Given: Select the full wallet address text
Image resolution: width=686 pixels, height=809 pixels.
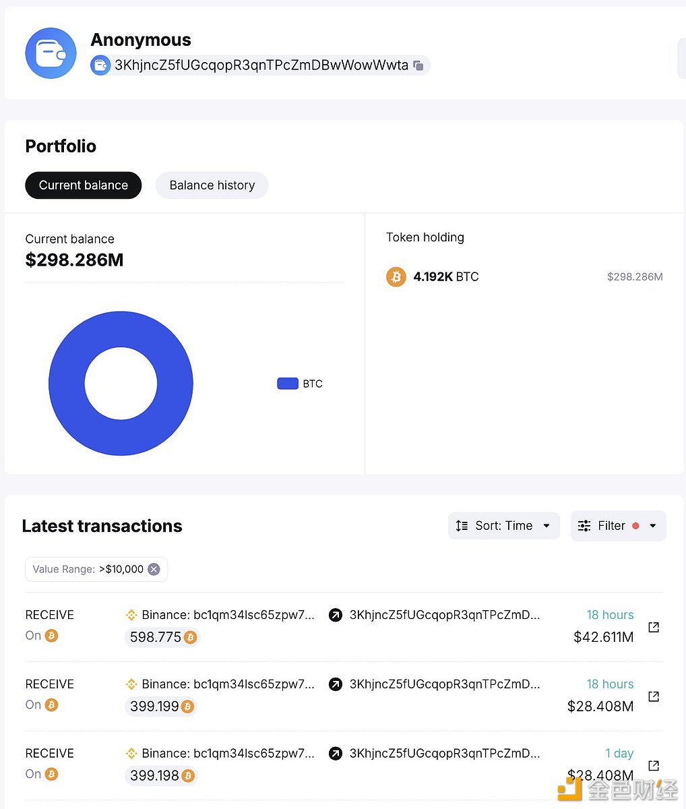Looking at the screenshot, I should click(x=261, y=65).
